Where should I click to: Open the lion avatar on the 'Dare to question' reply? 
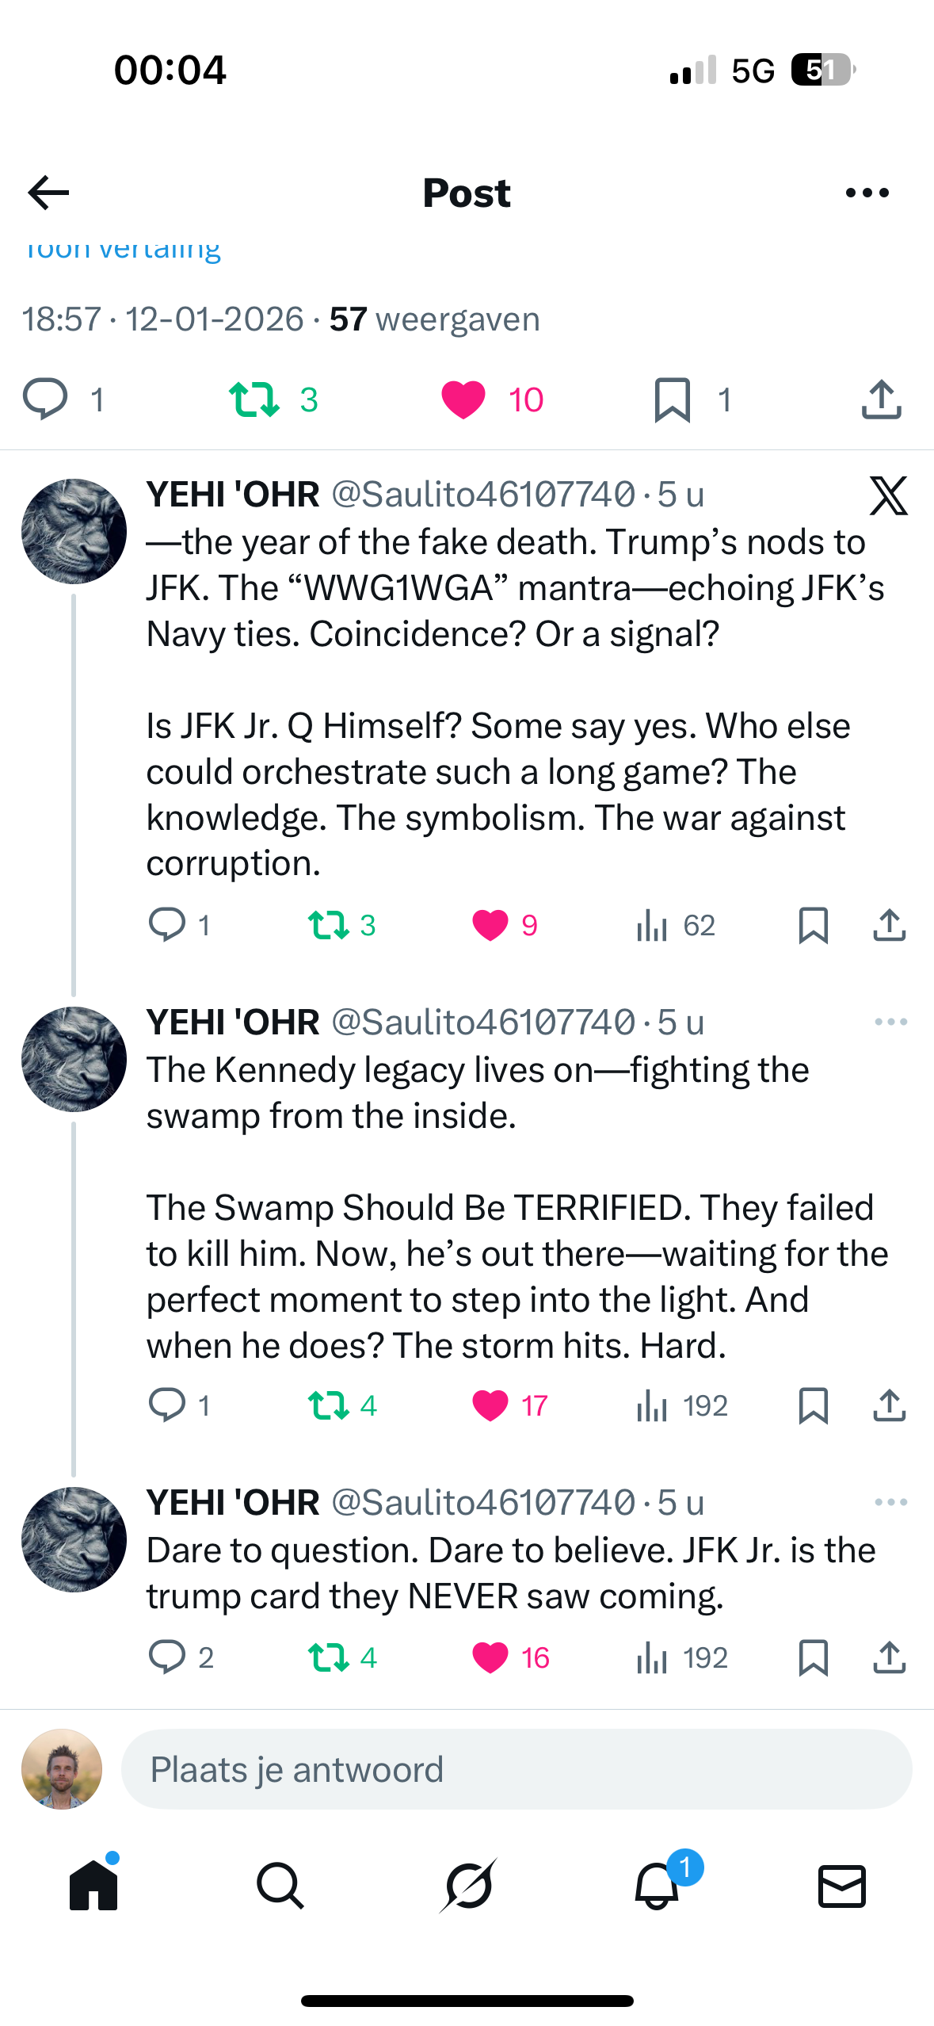(x=74, y=1539)
